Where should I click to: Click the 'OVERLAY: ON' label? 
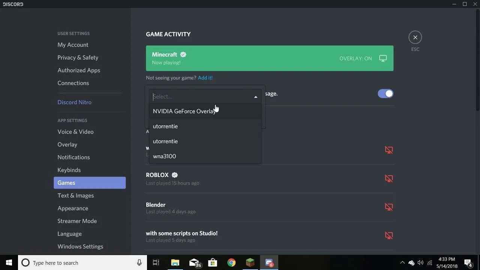point(355,58)
